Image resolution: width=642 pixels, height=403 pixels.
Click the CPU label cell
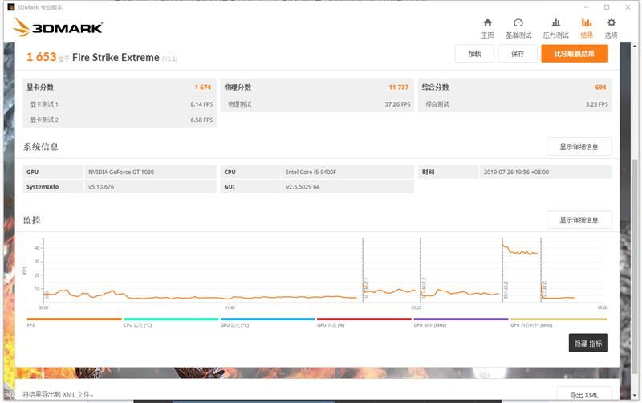(250, 172)
